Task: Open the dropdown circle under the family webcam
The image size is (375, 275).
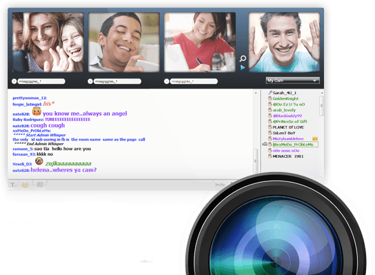Action: [x=14, y=81]
